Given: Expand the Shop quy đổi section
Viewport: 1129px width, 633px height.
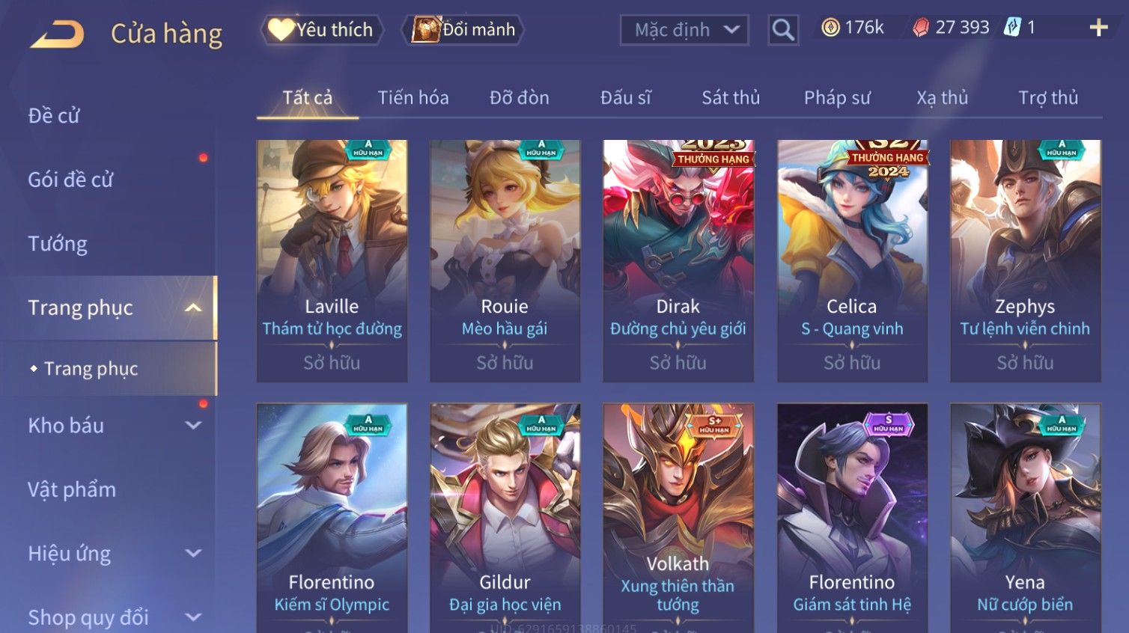Looking at the screenshot, I should (x=193, y=617).
